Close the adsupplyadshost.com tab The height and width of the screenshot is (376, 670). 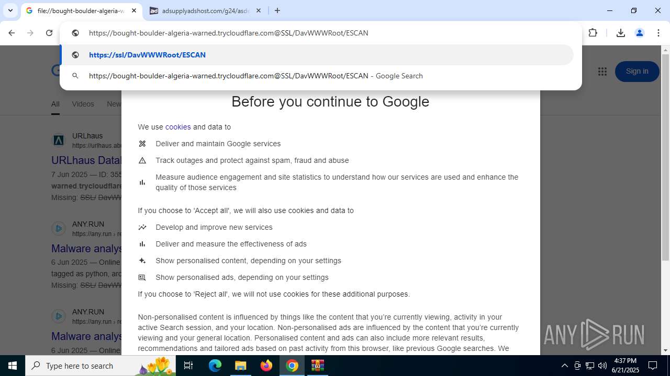click(258, 10)
